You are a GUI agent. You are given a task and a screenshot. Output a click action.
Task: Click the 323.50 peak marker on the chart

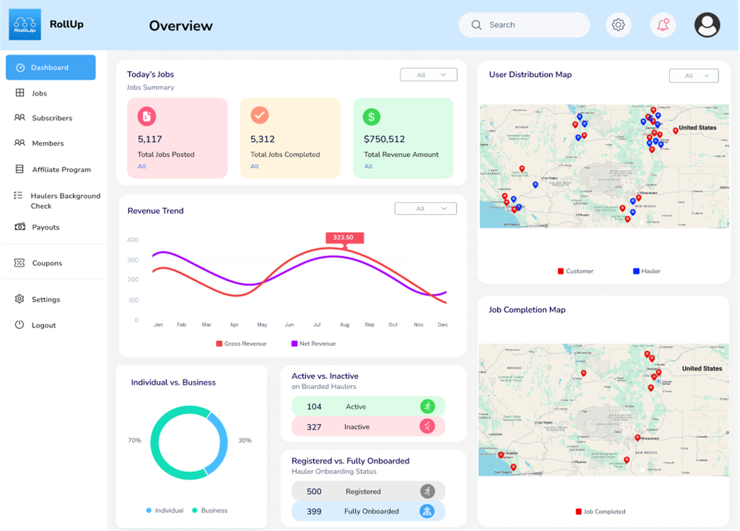[344, 237]
